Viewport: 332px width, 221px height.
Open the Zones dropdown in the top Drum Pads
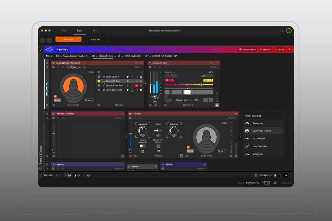89,100
